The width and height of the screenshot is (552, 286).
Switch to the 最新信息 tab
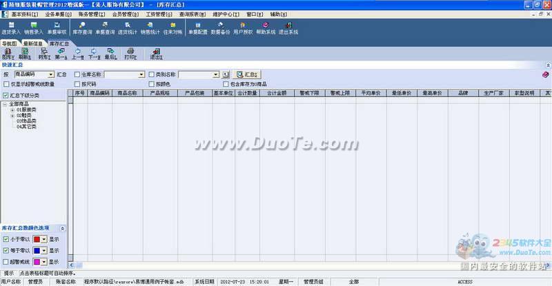point(33,43)
